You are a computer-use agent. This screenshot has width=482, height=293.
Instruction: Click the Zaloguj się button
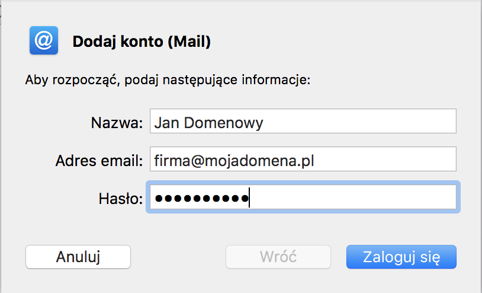[401, 257]
